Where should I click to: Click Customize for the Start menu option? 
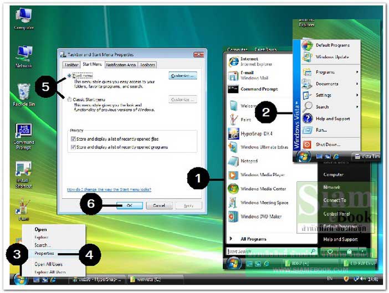point(183,76)
